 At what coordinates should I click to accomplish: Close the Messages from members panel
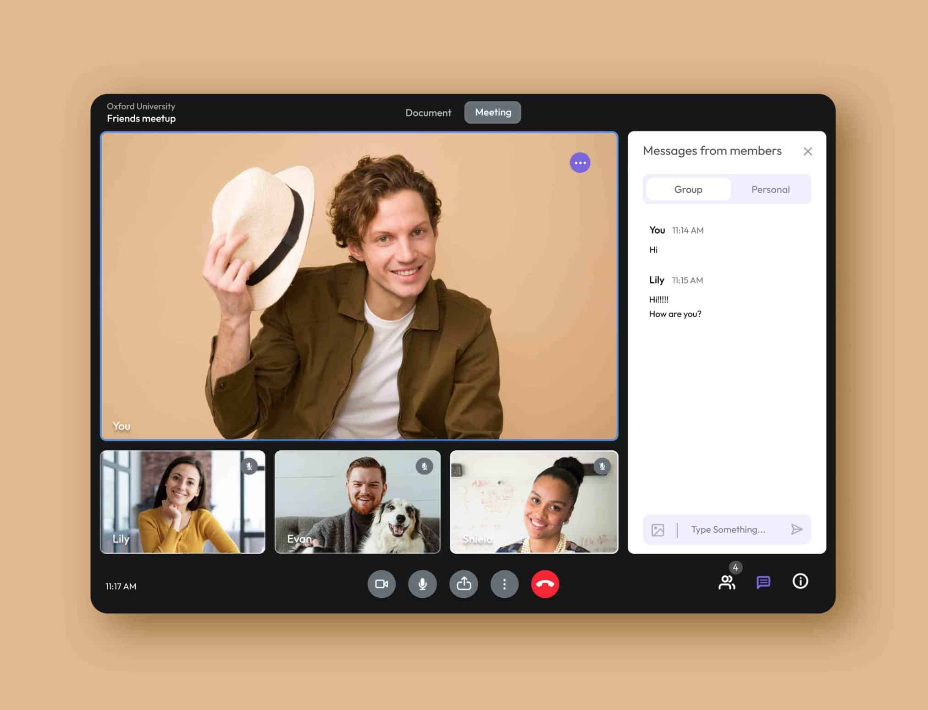tap(807, 151)
